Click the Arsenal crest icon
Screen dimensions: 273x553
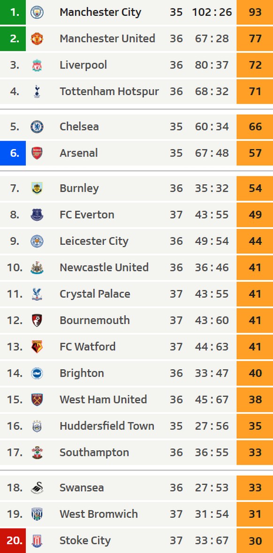point(37,153)
